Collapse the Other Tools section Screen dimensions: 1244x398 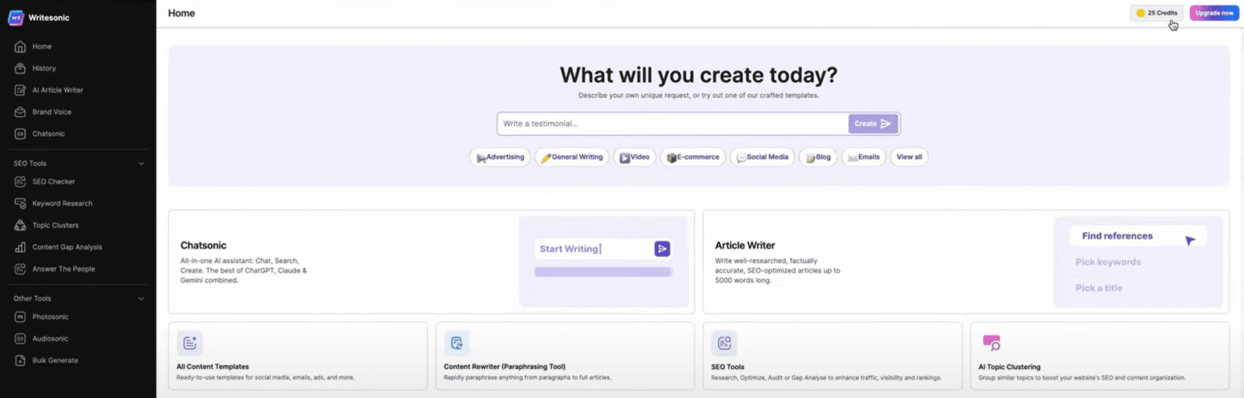coord(141,299)
